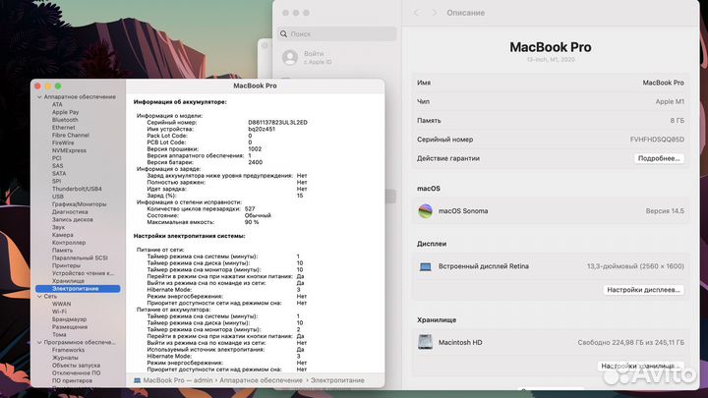
Task: Select Графика/Мониторы in the sidebar
Action: 79,204
